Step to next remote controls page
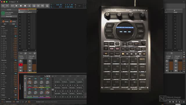 coord(49,76)
